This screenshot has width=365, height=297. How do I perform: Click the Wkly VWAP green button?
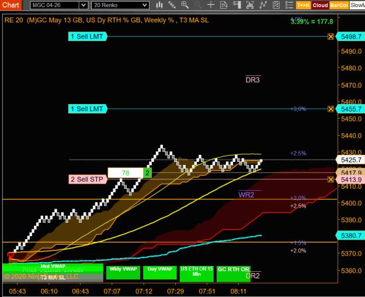coord(123,272)
